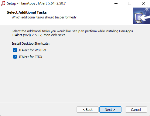The image size is (150, 116).
Task: Click the instruction paragraph mentioning HamApps JTAlert
Action: [72, 33]
